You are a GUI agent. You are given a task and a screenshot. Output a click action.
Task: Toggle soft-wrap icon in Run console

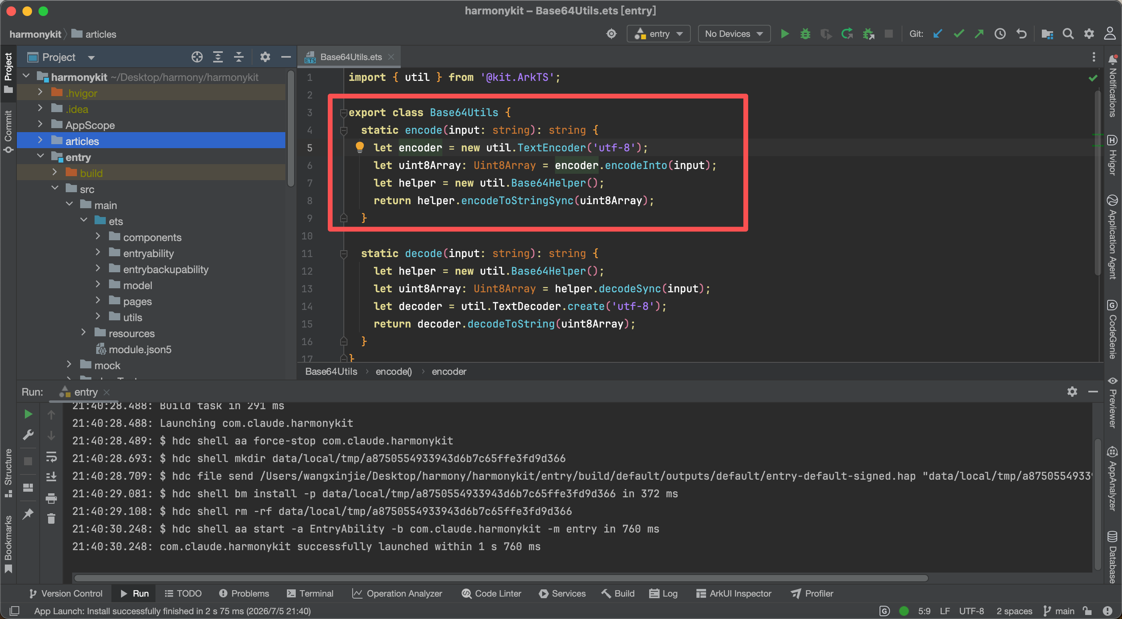click(x=51, y=456)
